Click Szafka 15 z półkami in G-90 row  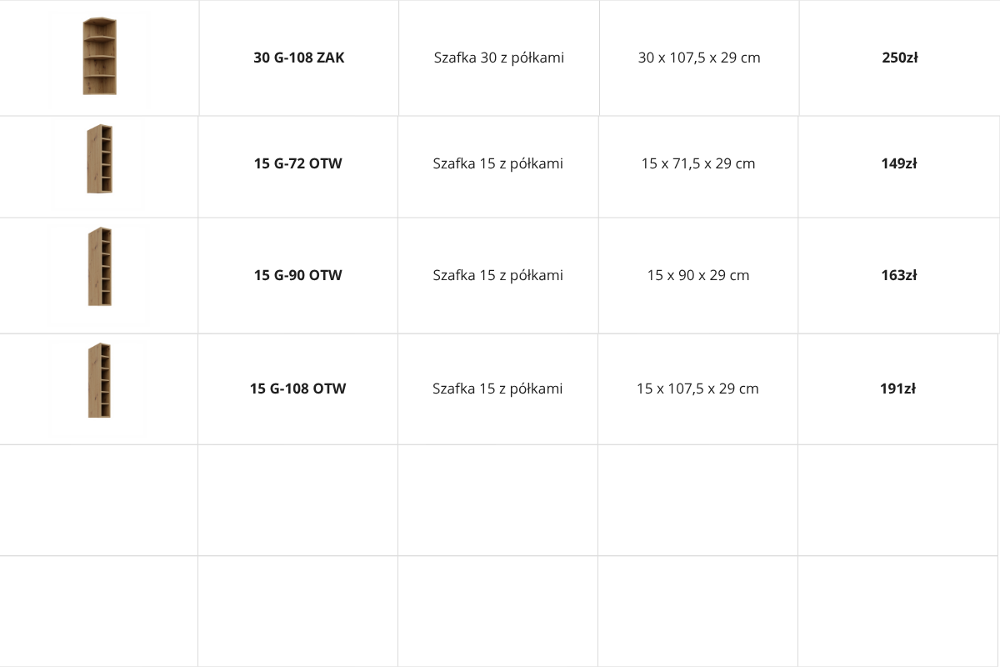click(498, 275)
